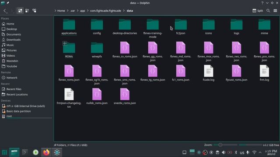This screenshot has width=280, height=157.
Task: Select fbneo_md_roms.json file
Action: pyautogui.click(x=181, y=51)
